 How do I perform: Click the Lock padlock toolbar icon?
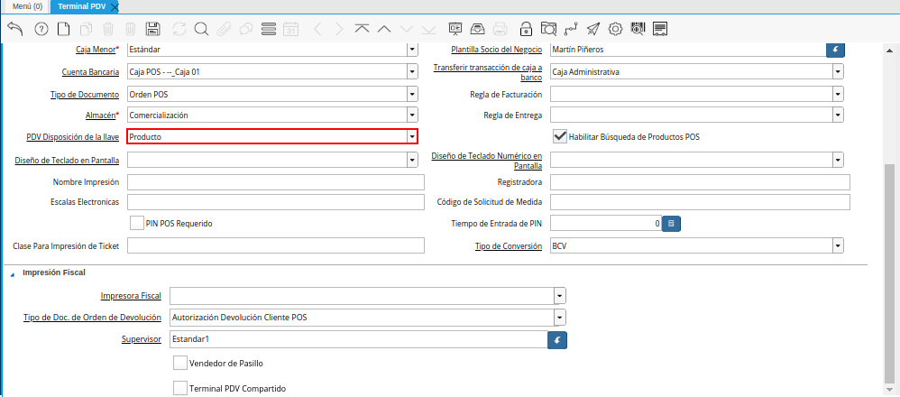click(x=525, y=29)
